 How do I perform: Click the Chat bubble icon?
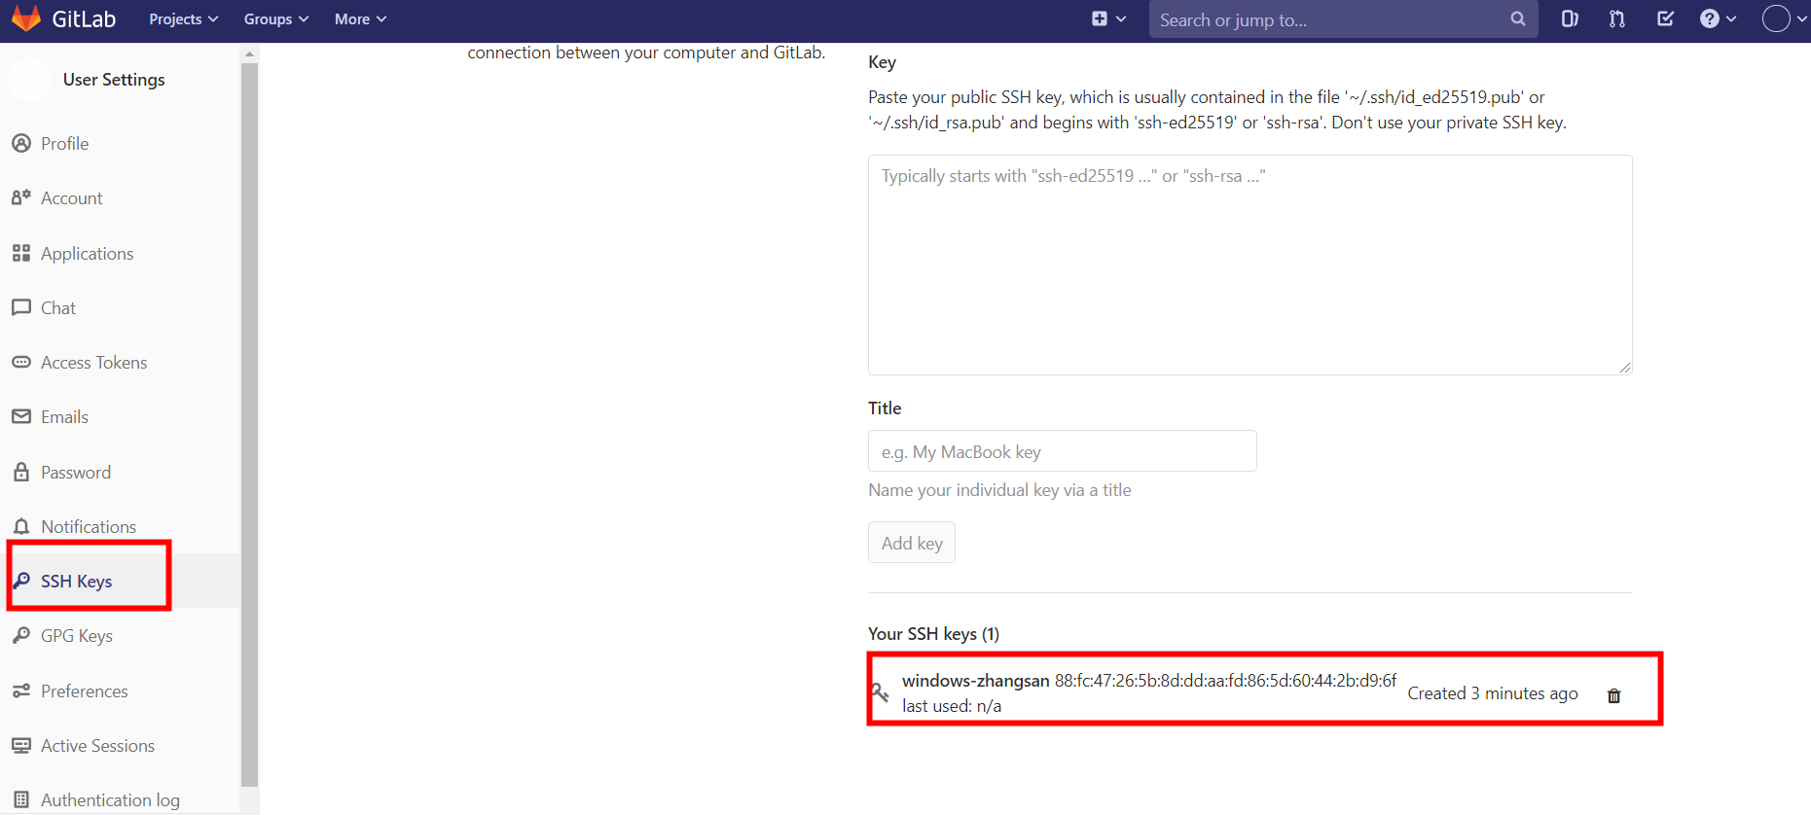click(x=21, y=307)
